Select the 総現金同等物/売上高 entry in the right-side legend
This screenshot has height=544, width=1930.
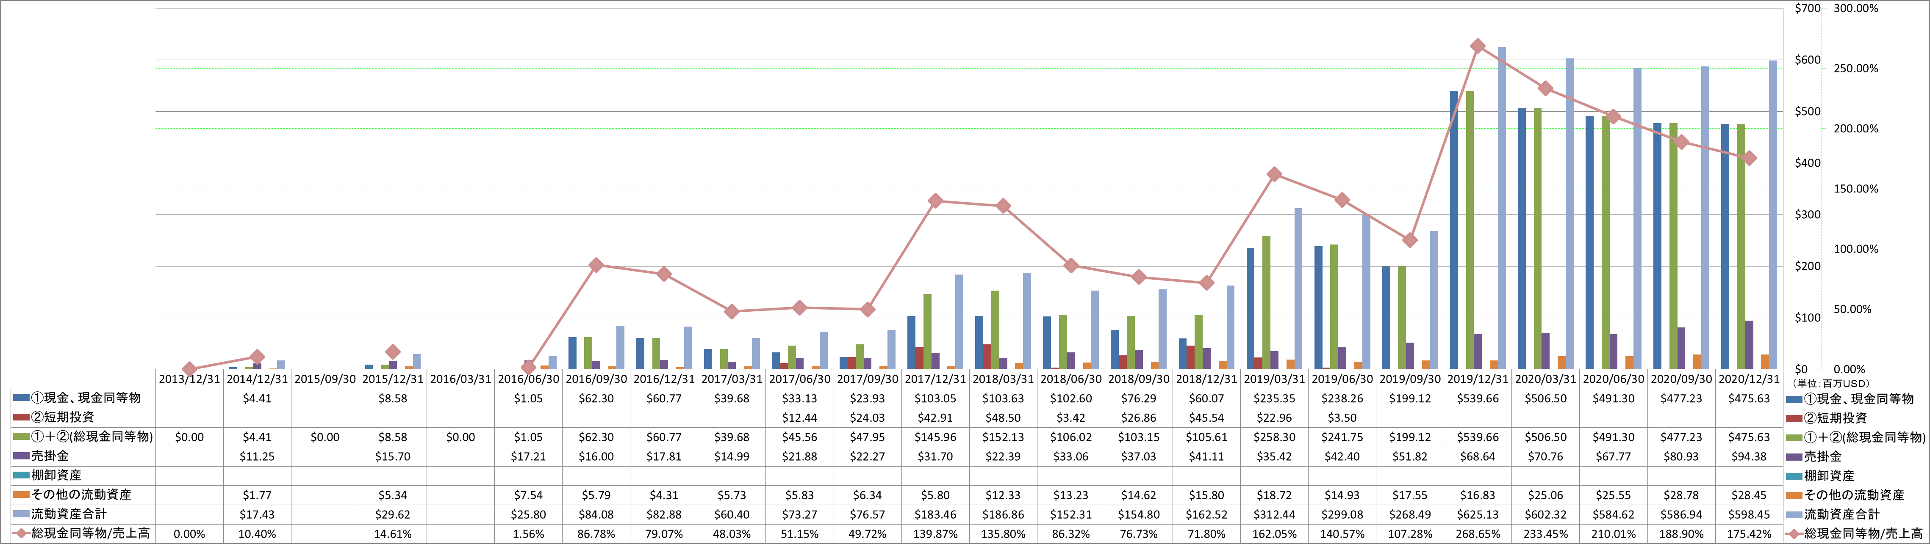(x=1854, y=534)
